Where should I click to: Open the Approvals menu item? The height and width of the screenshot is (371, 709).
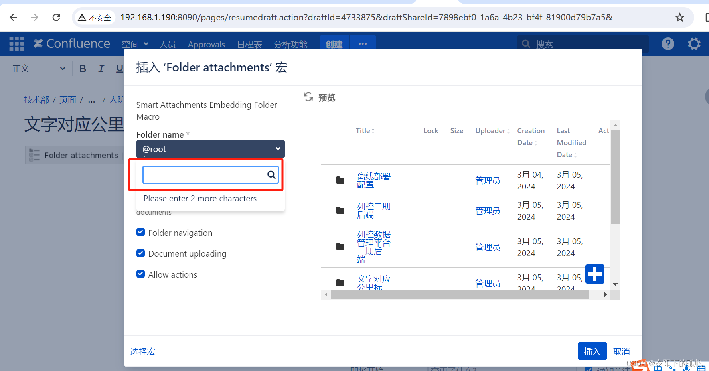coord(206,44)
